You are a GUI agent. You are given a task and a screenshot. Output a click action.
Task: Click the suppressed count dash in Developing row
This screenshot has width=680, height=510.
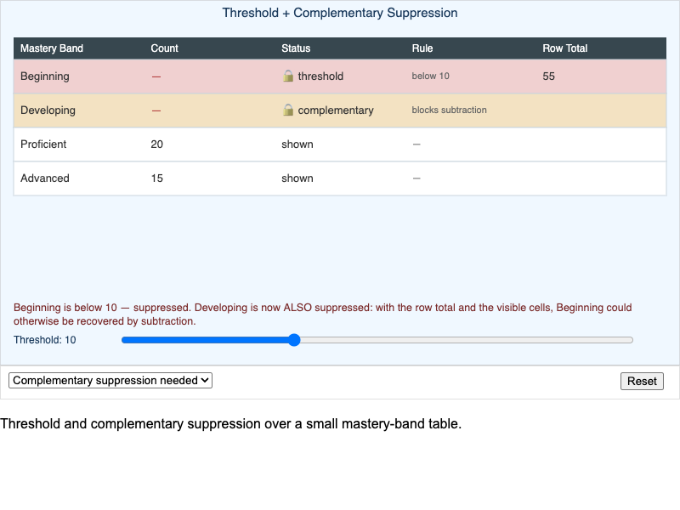[x=156, y=110]
